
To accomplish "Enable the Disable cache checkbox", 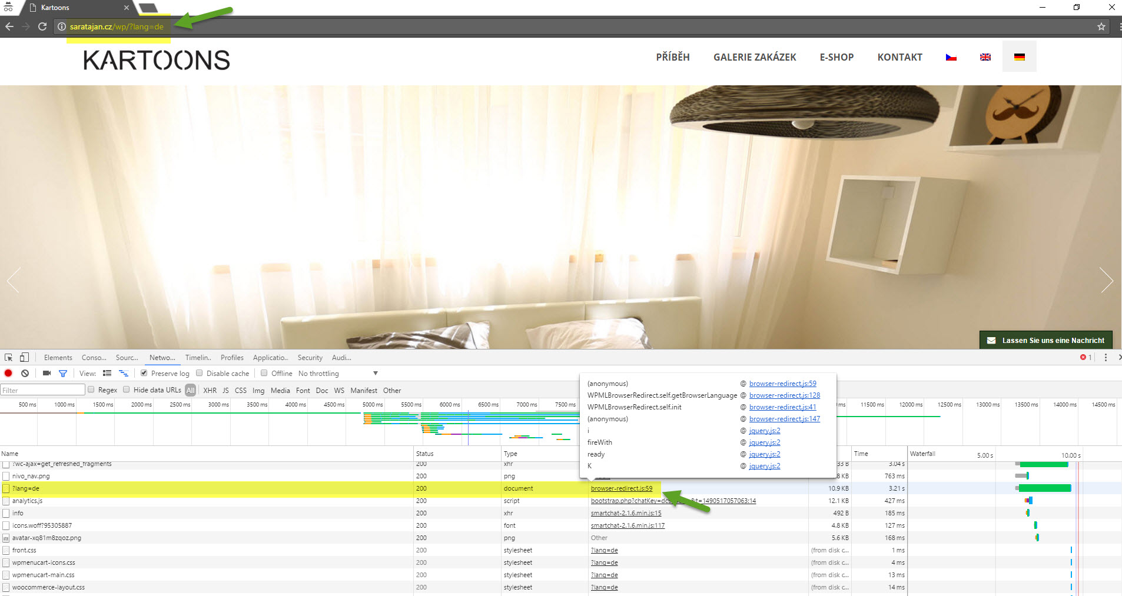I will coord(200,373).
